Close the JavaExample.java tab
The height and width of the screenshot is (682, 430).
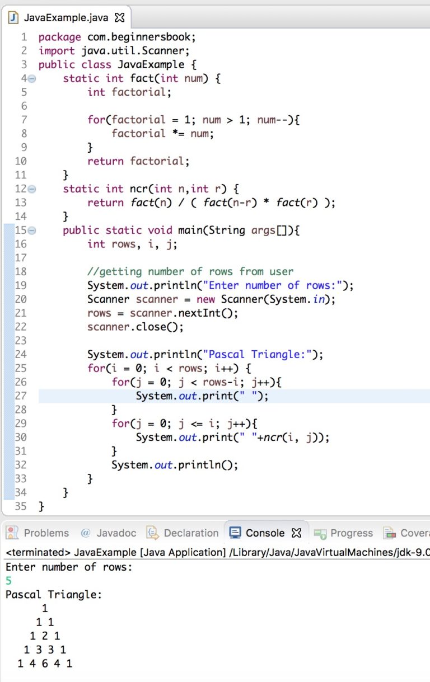pyautogui.click(x=119, y=17)
